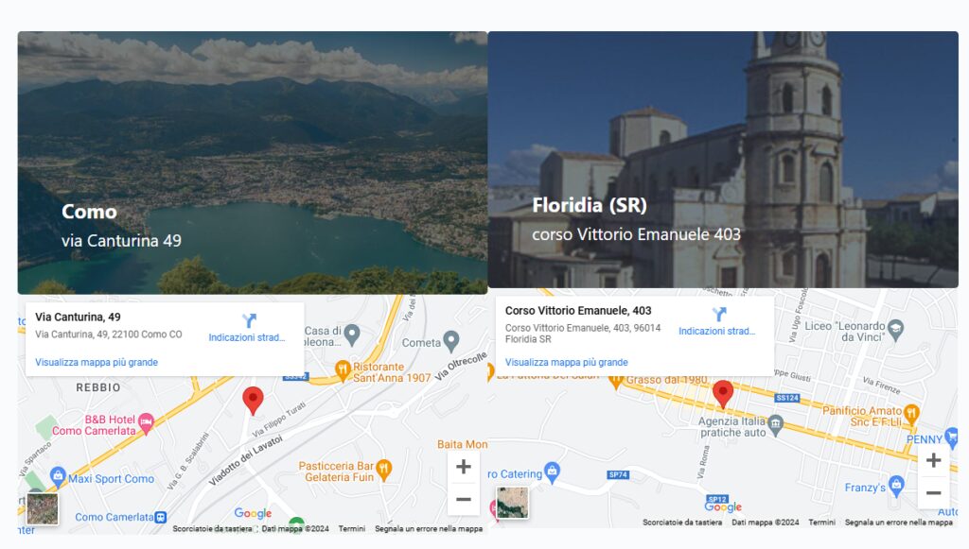Image resolution: width=969 pixels, height=549 pixels.
Task: Click the Como Camerlata train station marker
Action: tap(161, 517)
